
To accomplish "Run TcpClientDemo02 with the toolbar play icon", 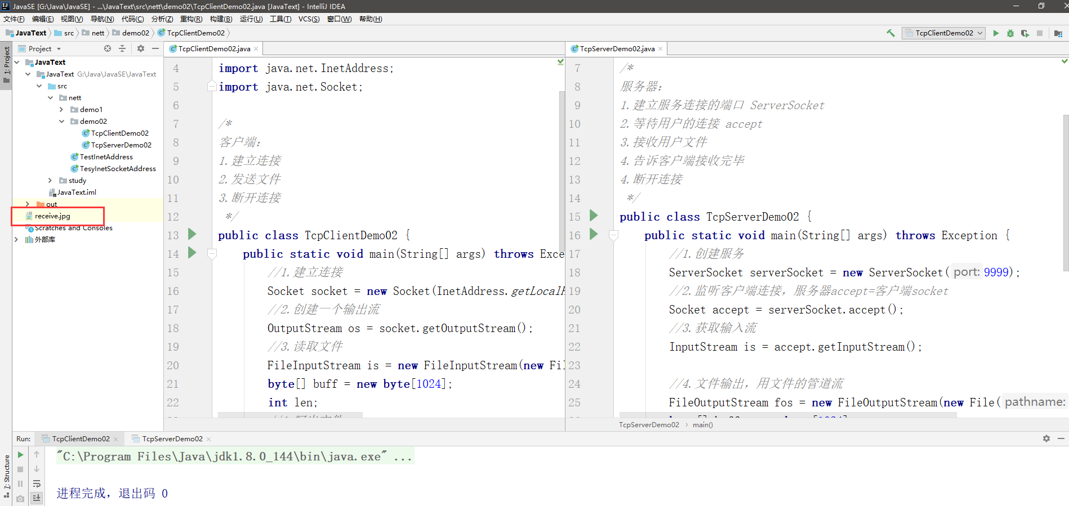I will [x=996, y=33].
